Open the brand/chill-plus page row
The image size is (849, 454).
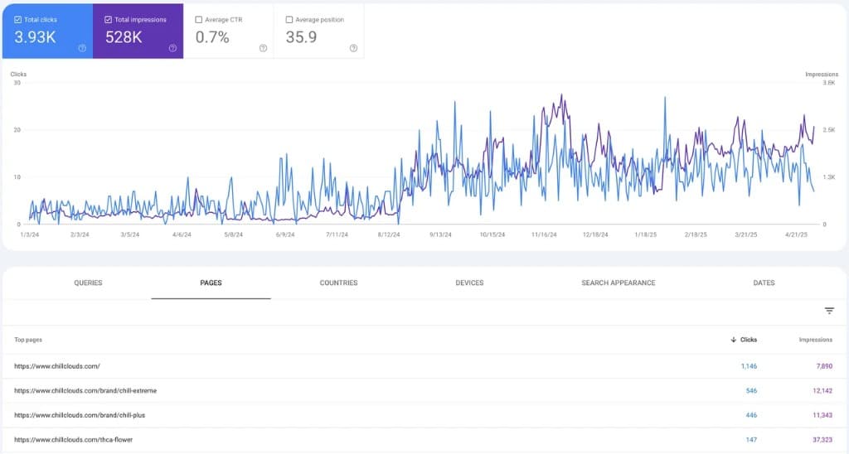pos(424,416)
